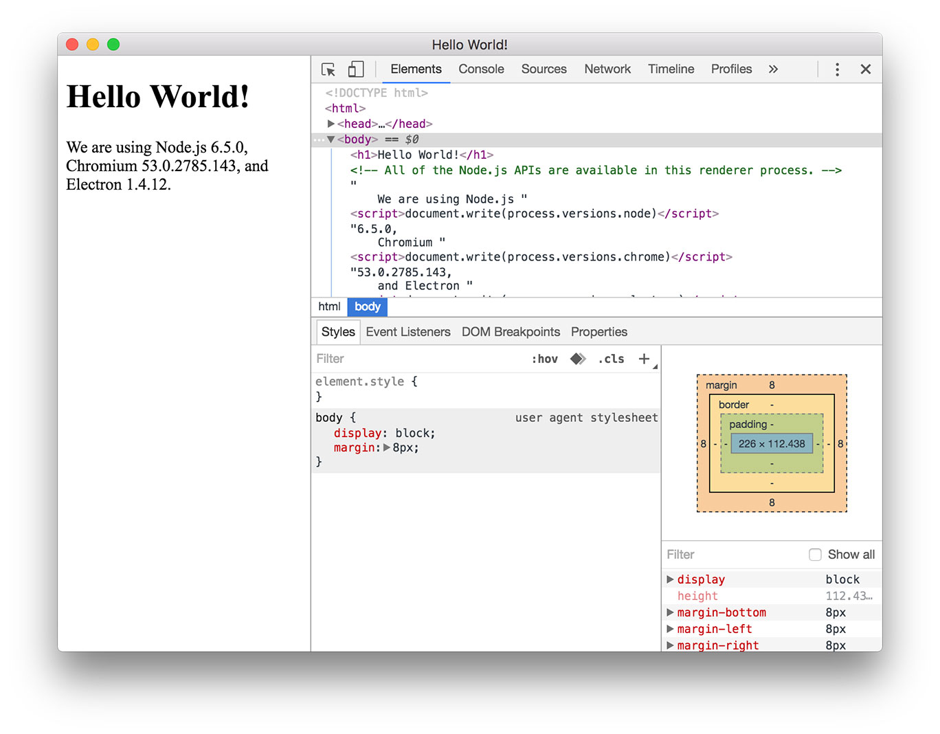
Task: Select the DOM Breakpoints tab
Action: pyautogui.click(x=511, y=332)
